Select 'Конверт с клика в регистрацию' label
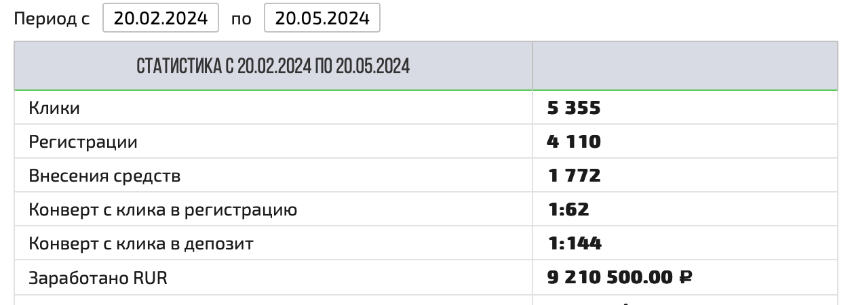Screen dimensions: 852x305 pyautogui.click(x=163, y=209)
